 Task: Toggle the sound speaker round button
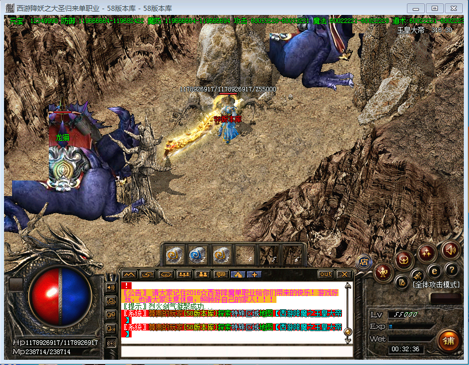coord(451,250)
